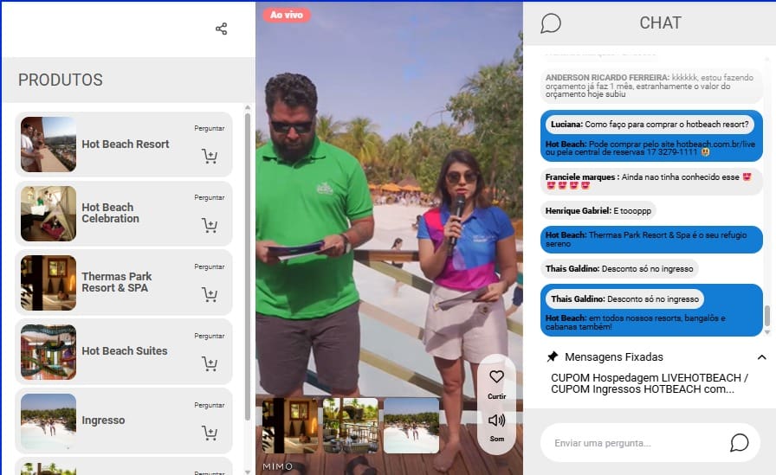This screenshot has width=776, height=475.
Task: Open Ingresso product thumbnail
Action: tap(48, 421)
